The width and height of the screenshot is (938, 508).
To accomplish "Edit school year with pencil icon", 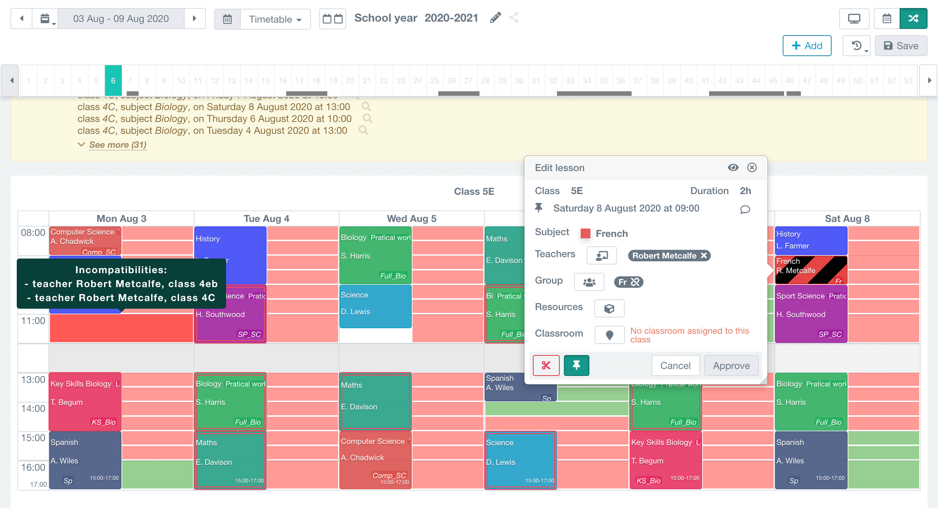I will [495, 17].
